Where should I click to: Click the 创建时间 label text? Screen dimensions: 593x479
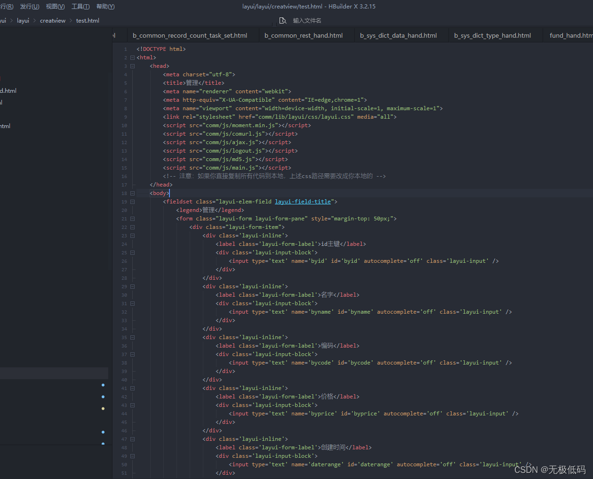333,447
